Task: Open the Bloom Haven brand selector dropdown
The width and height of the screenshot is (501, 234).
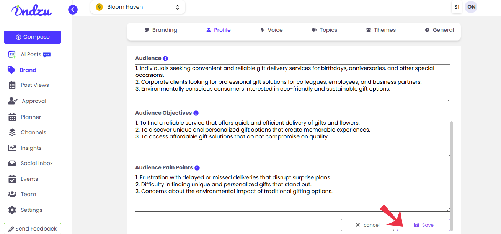Action: click(138, 7)
